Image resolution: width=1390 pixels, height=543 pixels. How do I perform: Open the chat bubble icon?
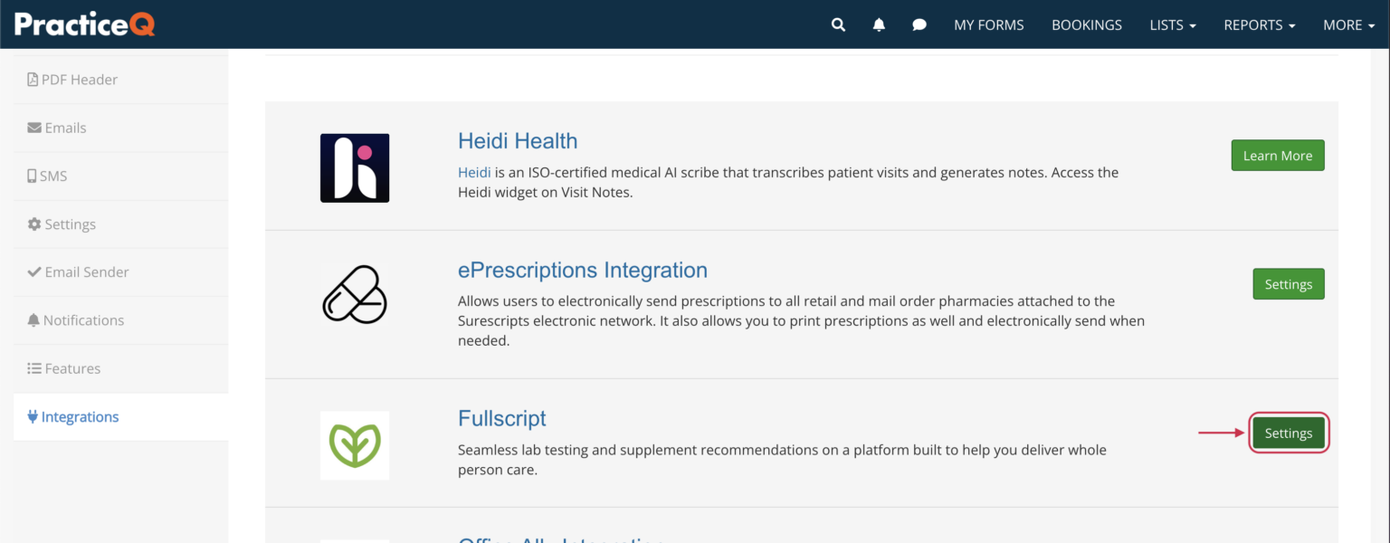[919, 24]
